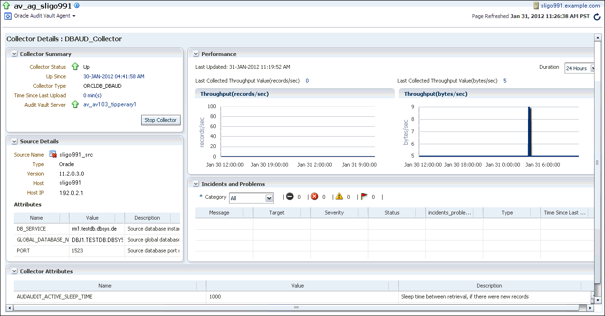
Task: Select the rm1.testdb.dbsys.de value cell
Action: [97, 229]
